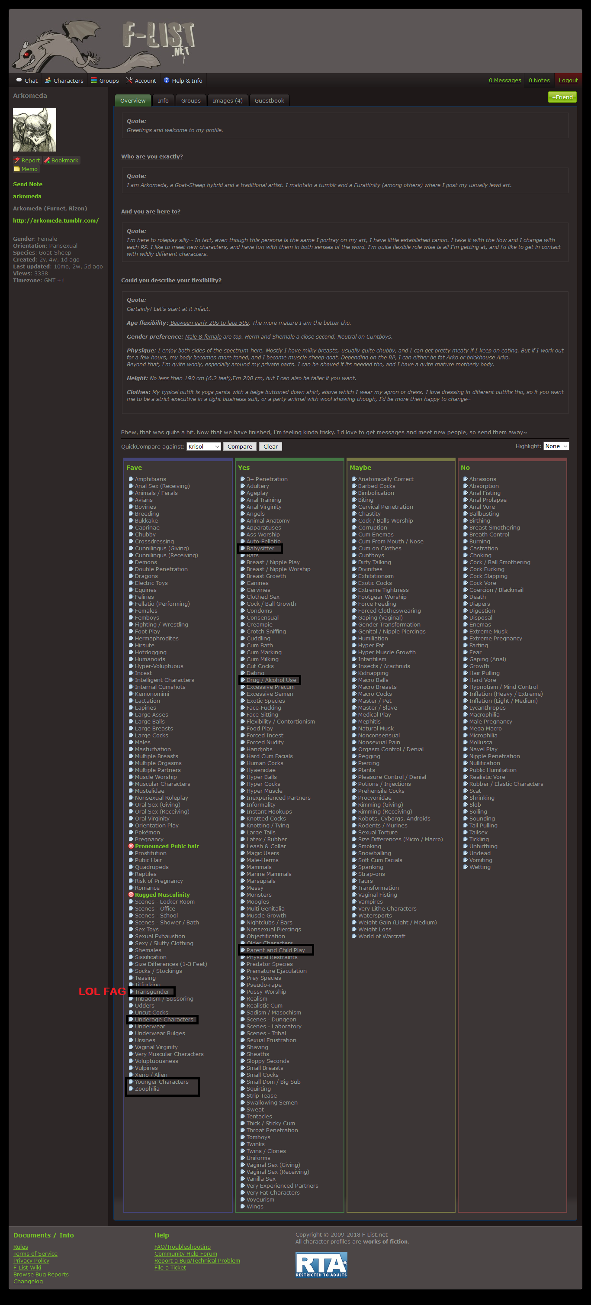This screenshot has height=1305, width=591.
Task: Open the Guestbook tab
Action: pos(270,100)
